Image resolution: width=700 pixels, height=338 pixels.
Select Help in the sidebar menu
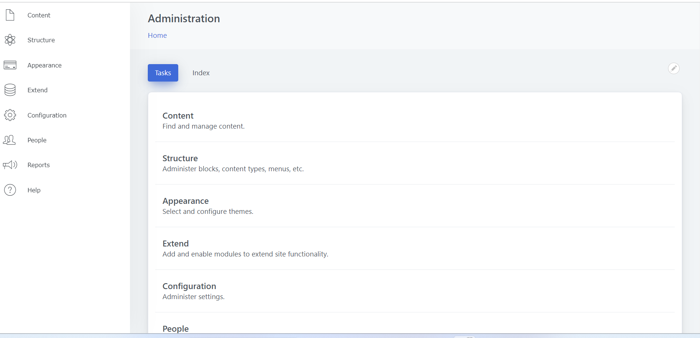[34, 190]
